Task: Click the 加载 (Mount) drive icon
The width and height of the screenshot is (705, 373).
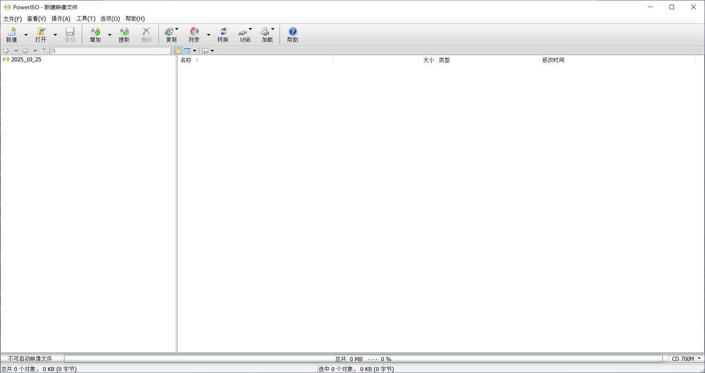Action: tap(265, 35)
